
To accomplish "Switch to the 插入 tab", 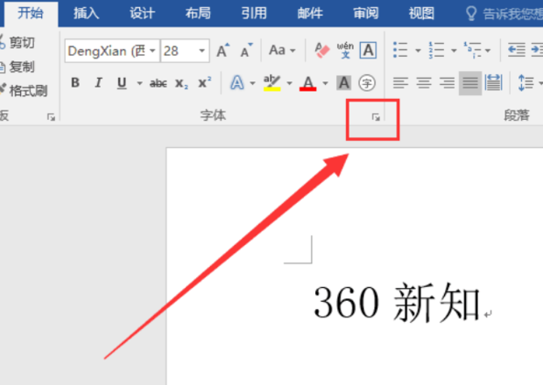I will (86, 13).
